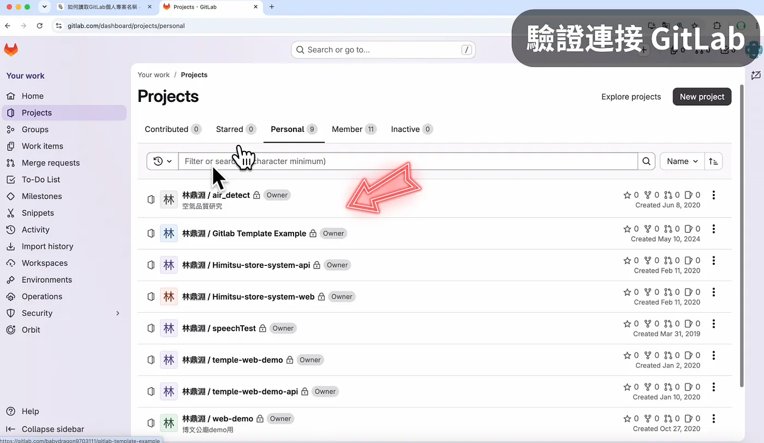Open Import history via its download icon
This screenshot has width=764, height=443.
click(10, 246)
